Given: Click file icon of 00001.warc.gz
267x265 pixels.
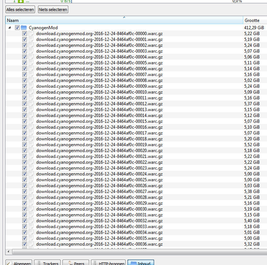Looking at the screenshot, I should click(31, 39).
